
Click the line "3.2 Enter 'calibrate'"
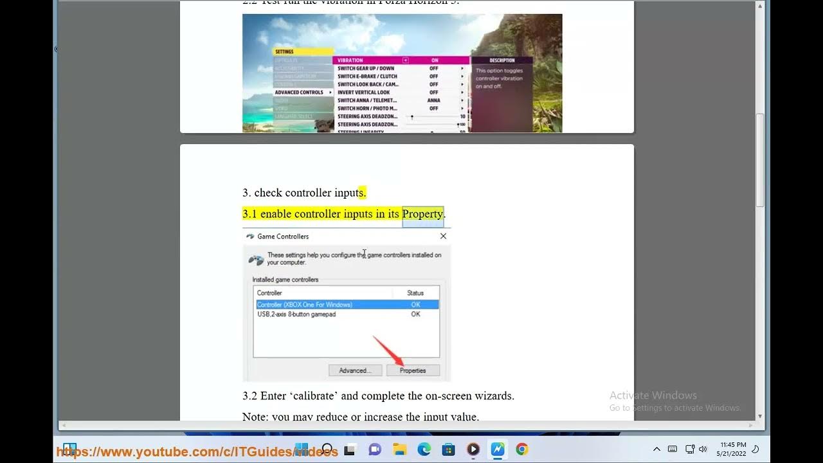click(x=378, y=395)
